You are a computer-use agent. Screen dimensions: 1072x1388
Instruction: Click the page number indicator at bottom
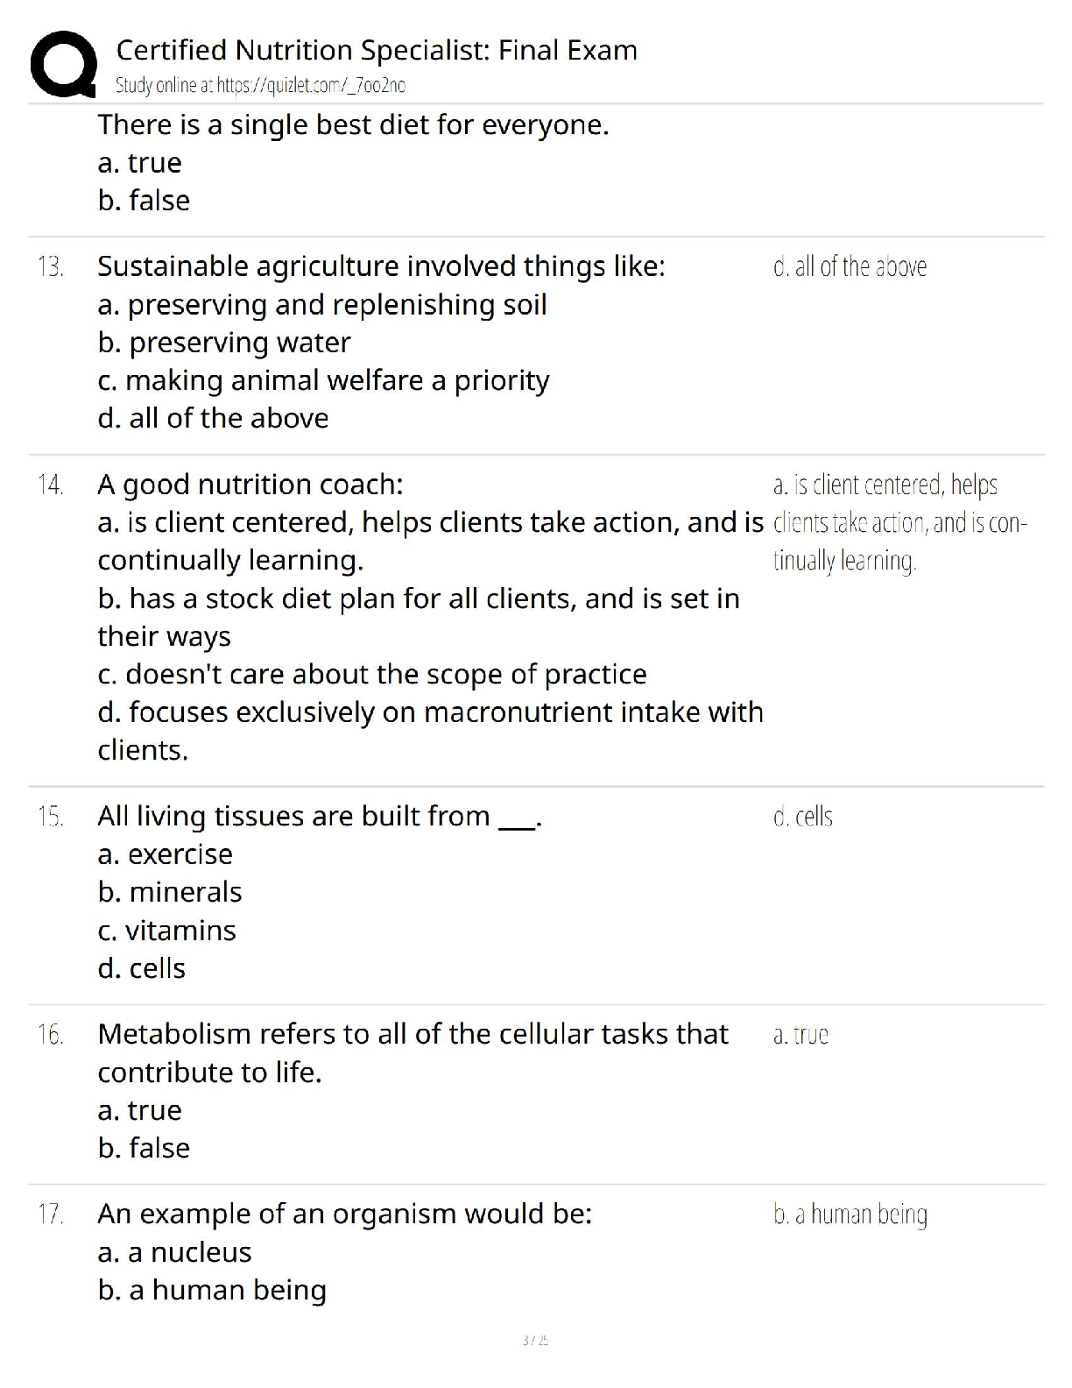[x=535, y=1340]
